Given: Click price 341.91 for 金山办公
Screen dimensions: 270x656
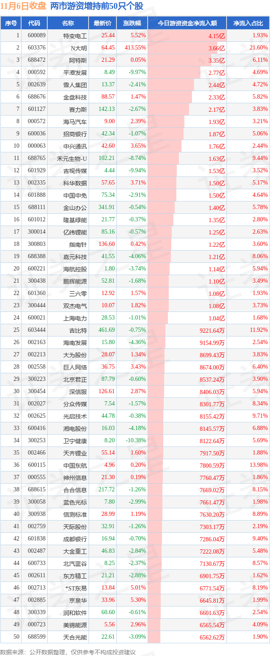Looking at the screenshot, I should point(106,207).
